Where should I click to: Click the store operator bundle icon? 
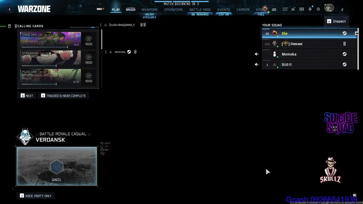point(265,9)
